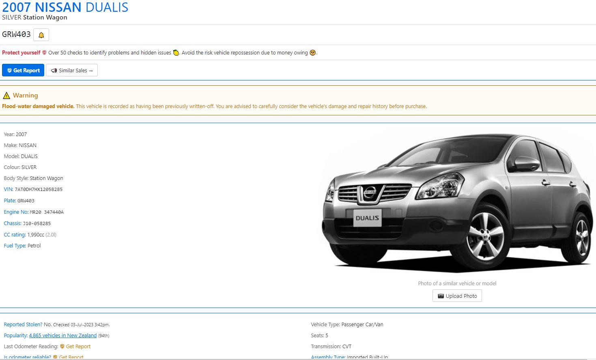Viewport: 596px width, 360px height.
Task: Click the SILVER Station Wagon subtitle
Action: [34, 17]
